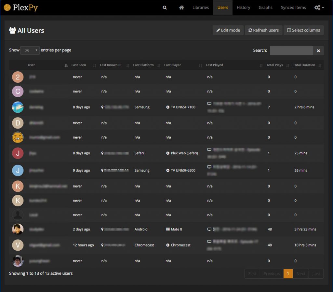Switch to the History tab
Screen dimensions: 333x292
[x=243, y=7]
